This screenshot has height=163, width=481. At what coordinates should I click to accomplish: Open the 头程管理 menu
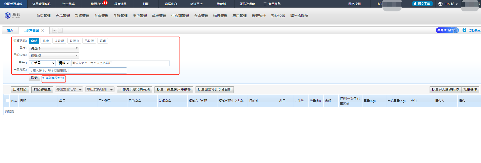[x=121, y=16]
